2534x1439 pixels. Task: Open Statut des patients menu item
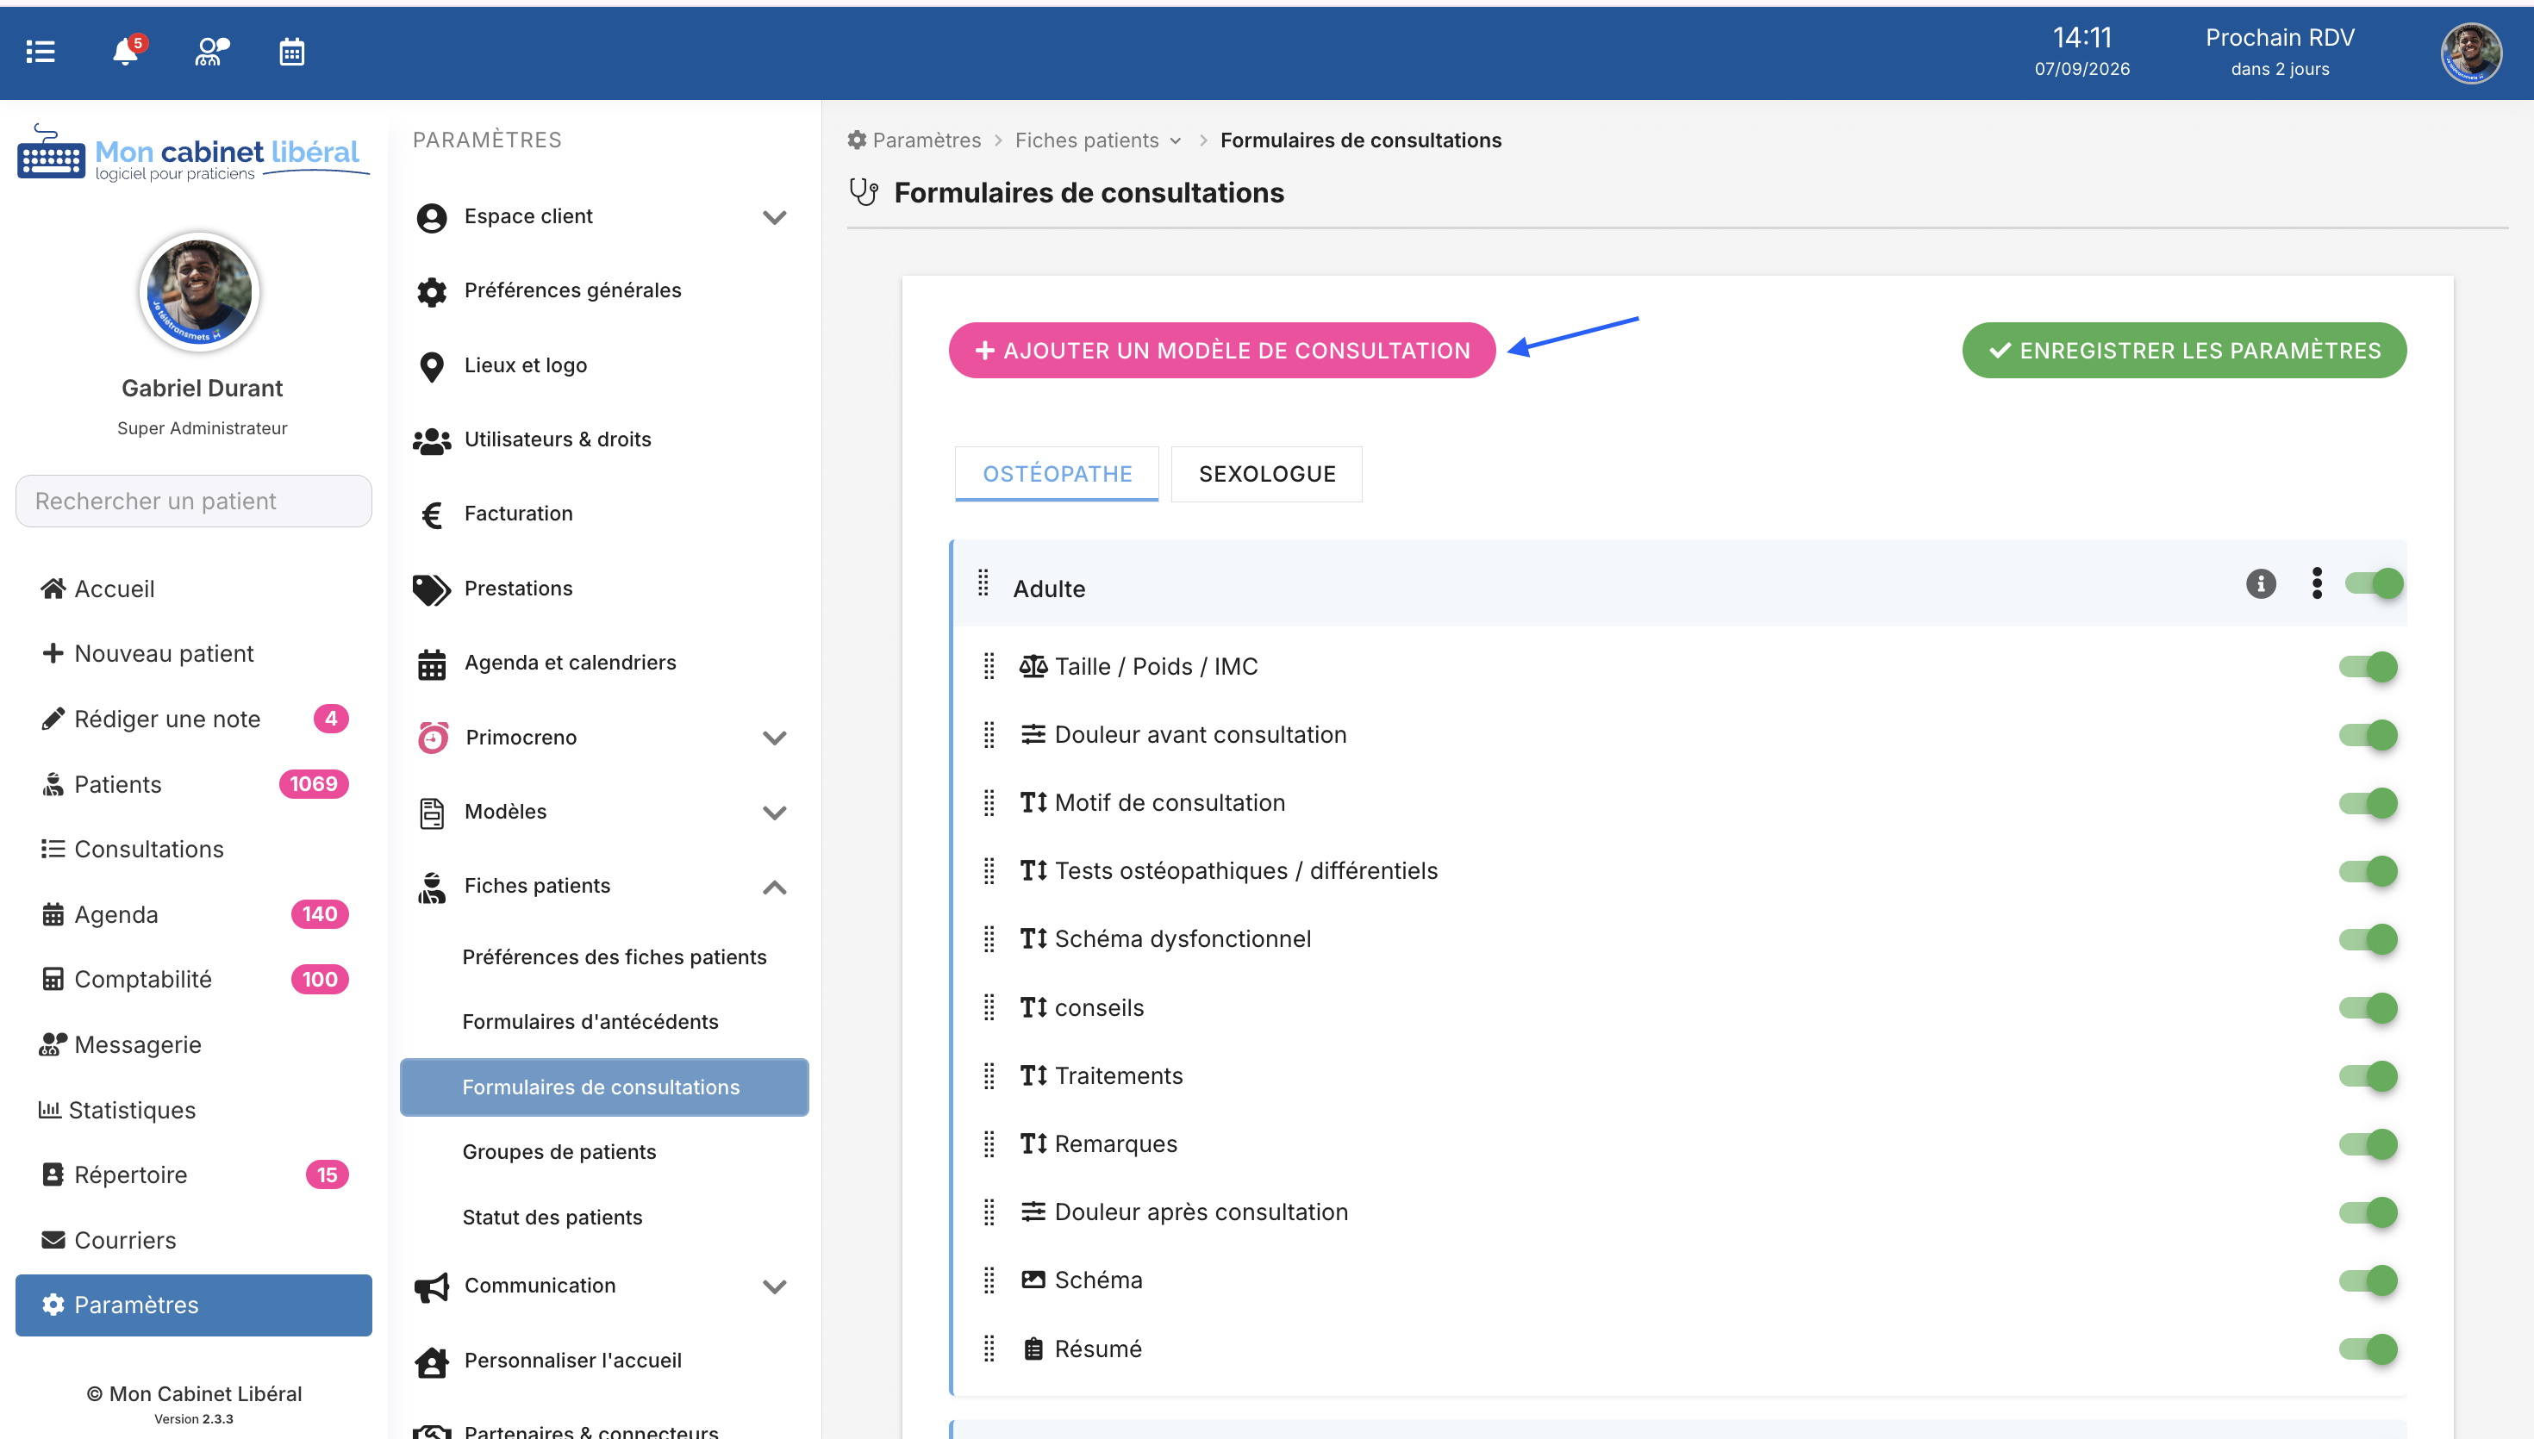point(552,1217)
